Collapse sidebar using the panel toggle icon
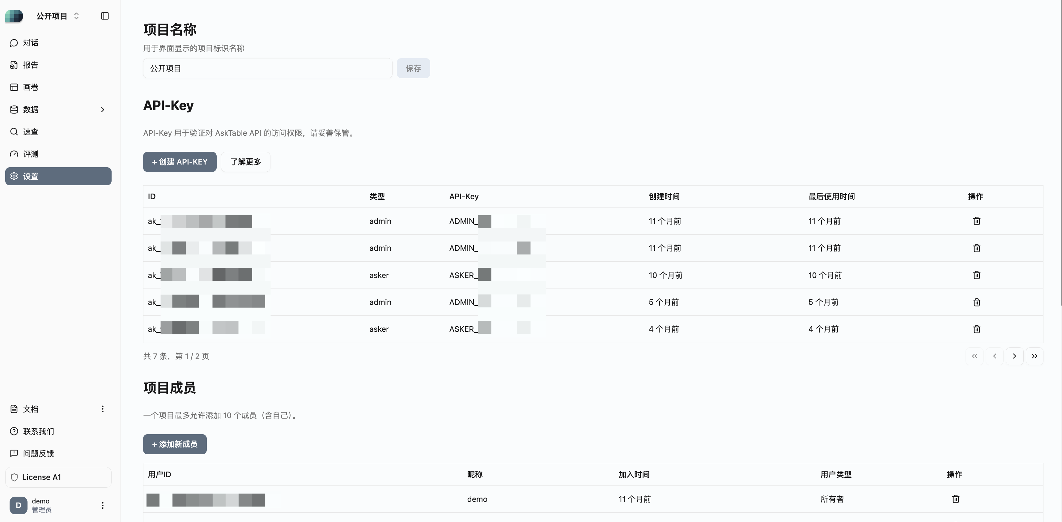This screenshot has width=1062, height=522. click(x=104, y=16)
